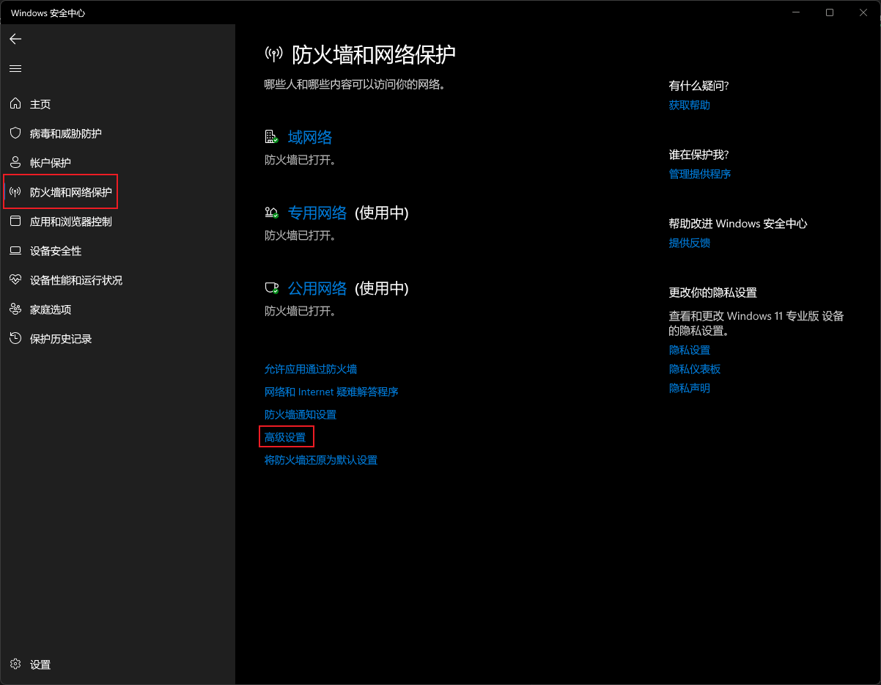This screenshot has height=685, width=881.
Task: Open 隐私声明 link
Action: pyautogui.click(x=690, y=388)
